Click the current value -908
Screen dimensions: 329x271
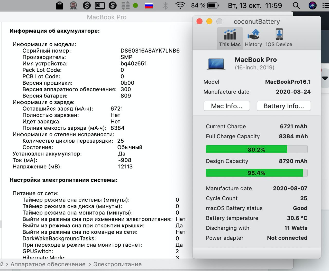click(x=125, y=160)
